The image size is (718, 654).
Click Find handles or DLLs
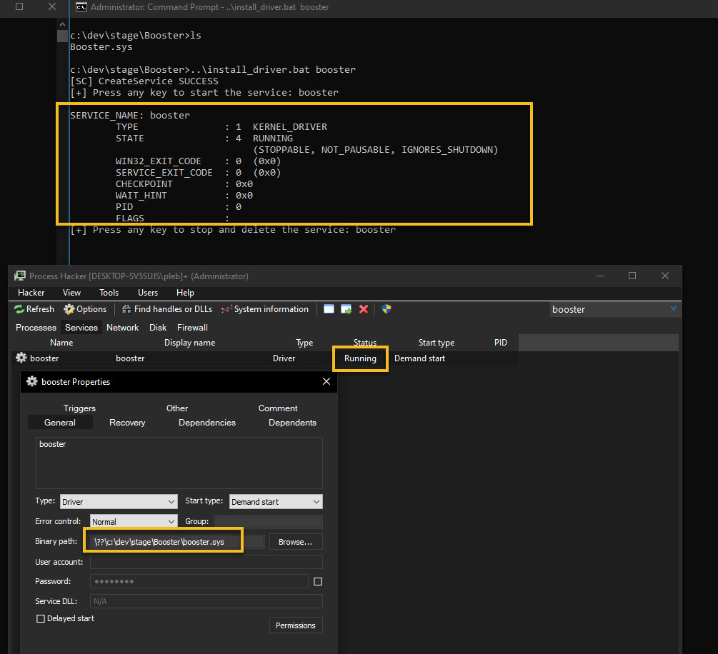[167, 309]
